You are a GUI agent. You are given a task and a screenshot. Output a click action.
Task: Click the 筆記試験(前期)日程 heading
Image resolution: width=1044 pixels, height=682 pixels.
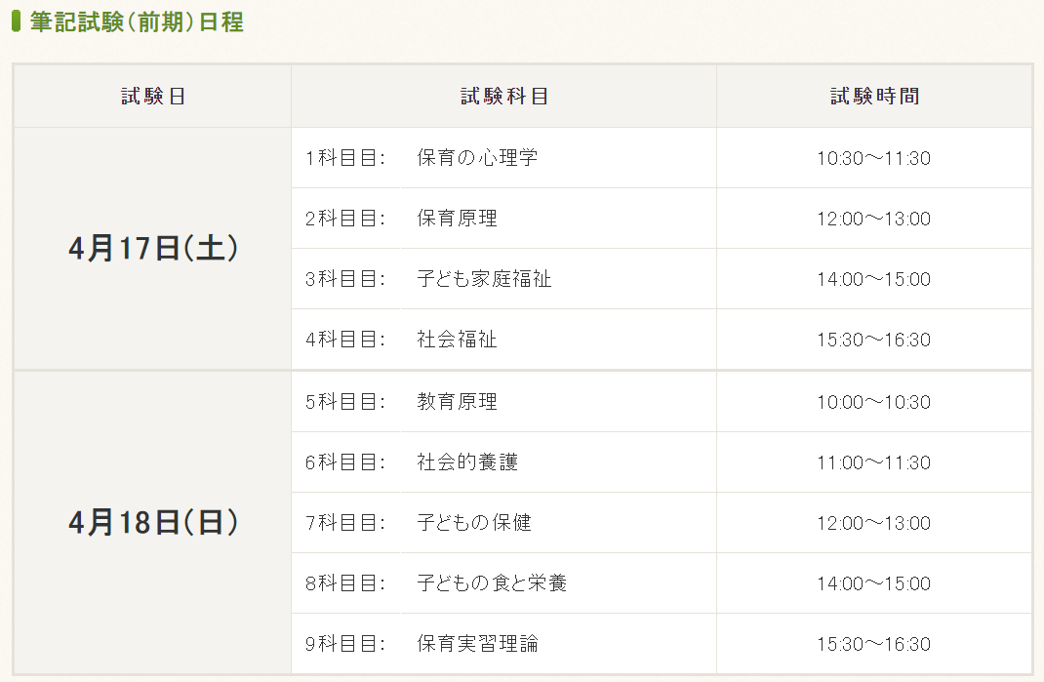(x=137, y=22)
